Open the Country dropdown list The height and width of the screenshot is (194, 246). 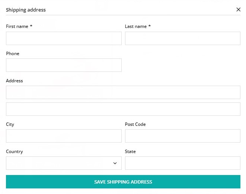[64, 163]
